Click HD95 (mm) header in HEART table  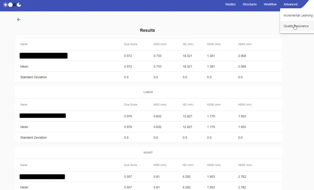point(245,165)
